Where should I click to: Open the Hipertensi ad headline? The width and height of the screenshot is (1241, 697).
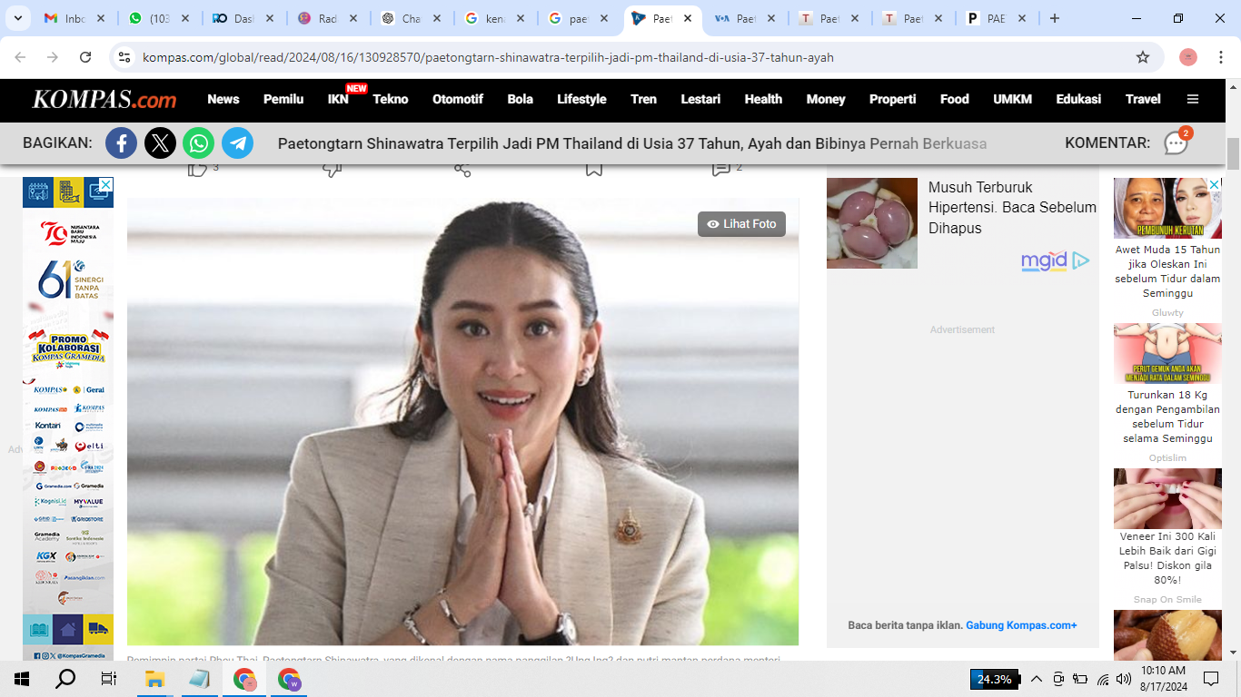(x=1012, y=208)
